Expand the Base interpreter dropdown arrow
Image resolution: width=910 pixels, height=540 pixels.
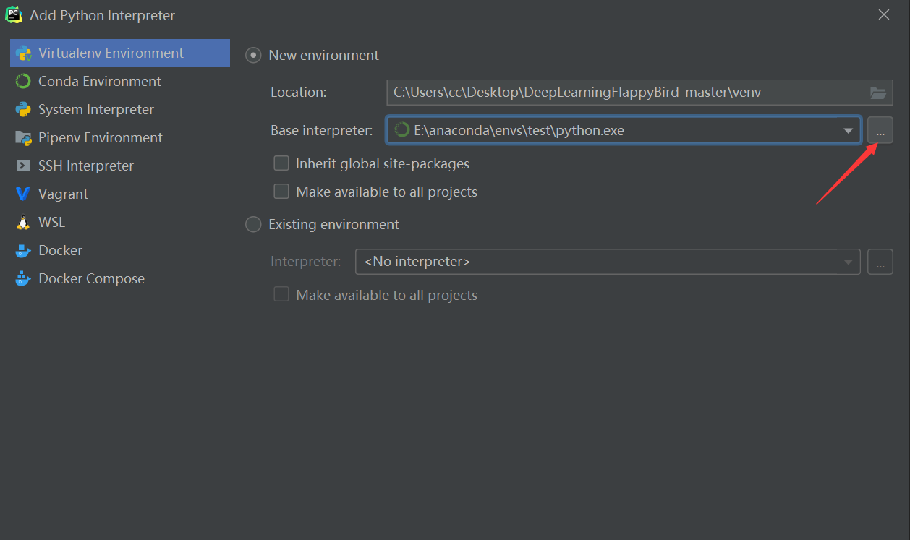click(x=848, y=131)
